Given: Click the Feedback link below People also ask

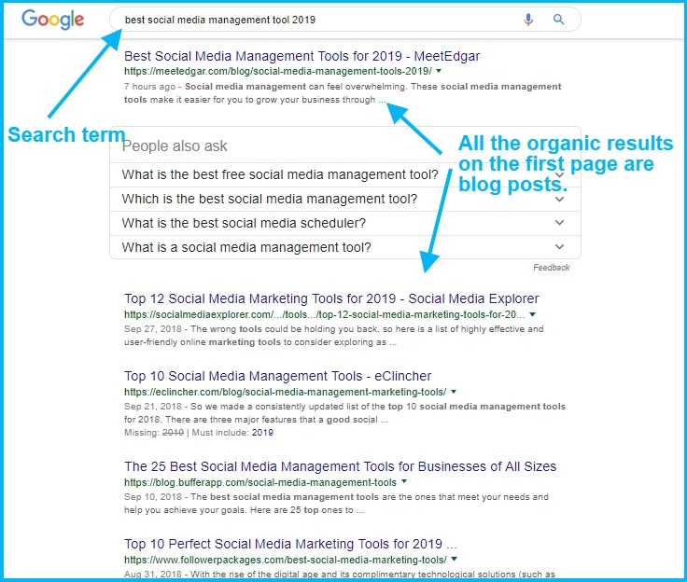Looking at the screenshot, I should point(551,268).
